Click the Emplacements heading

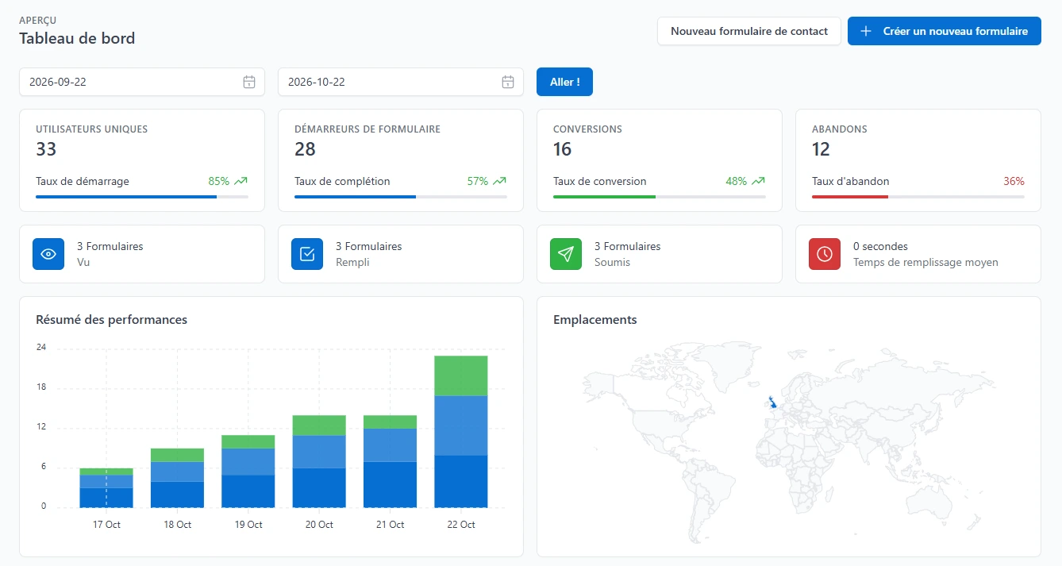coord(595,320)
